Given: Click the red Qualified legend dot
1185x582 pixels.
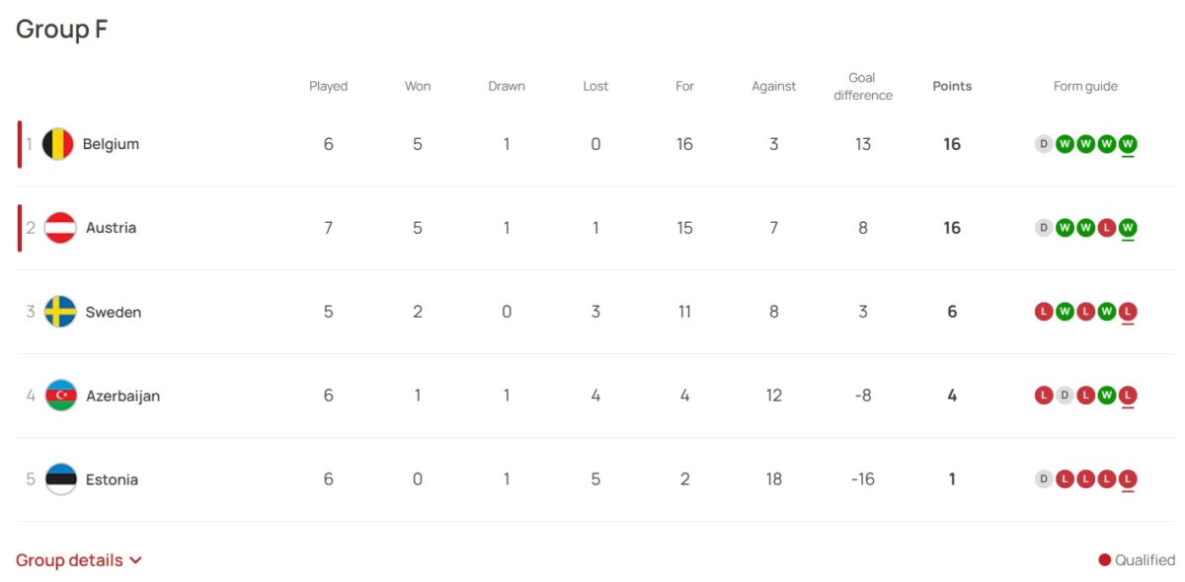Looking at the screenshot, I should pos(1105,560).
